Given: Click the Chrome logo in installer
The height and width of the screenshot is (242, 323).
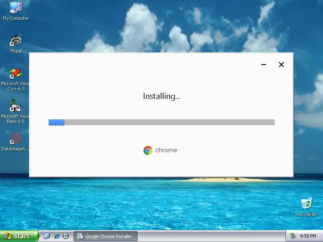Looking at the screenshot, I should (x=148, y=150).
